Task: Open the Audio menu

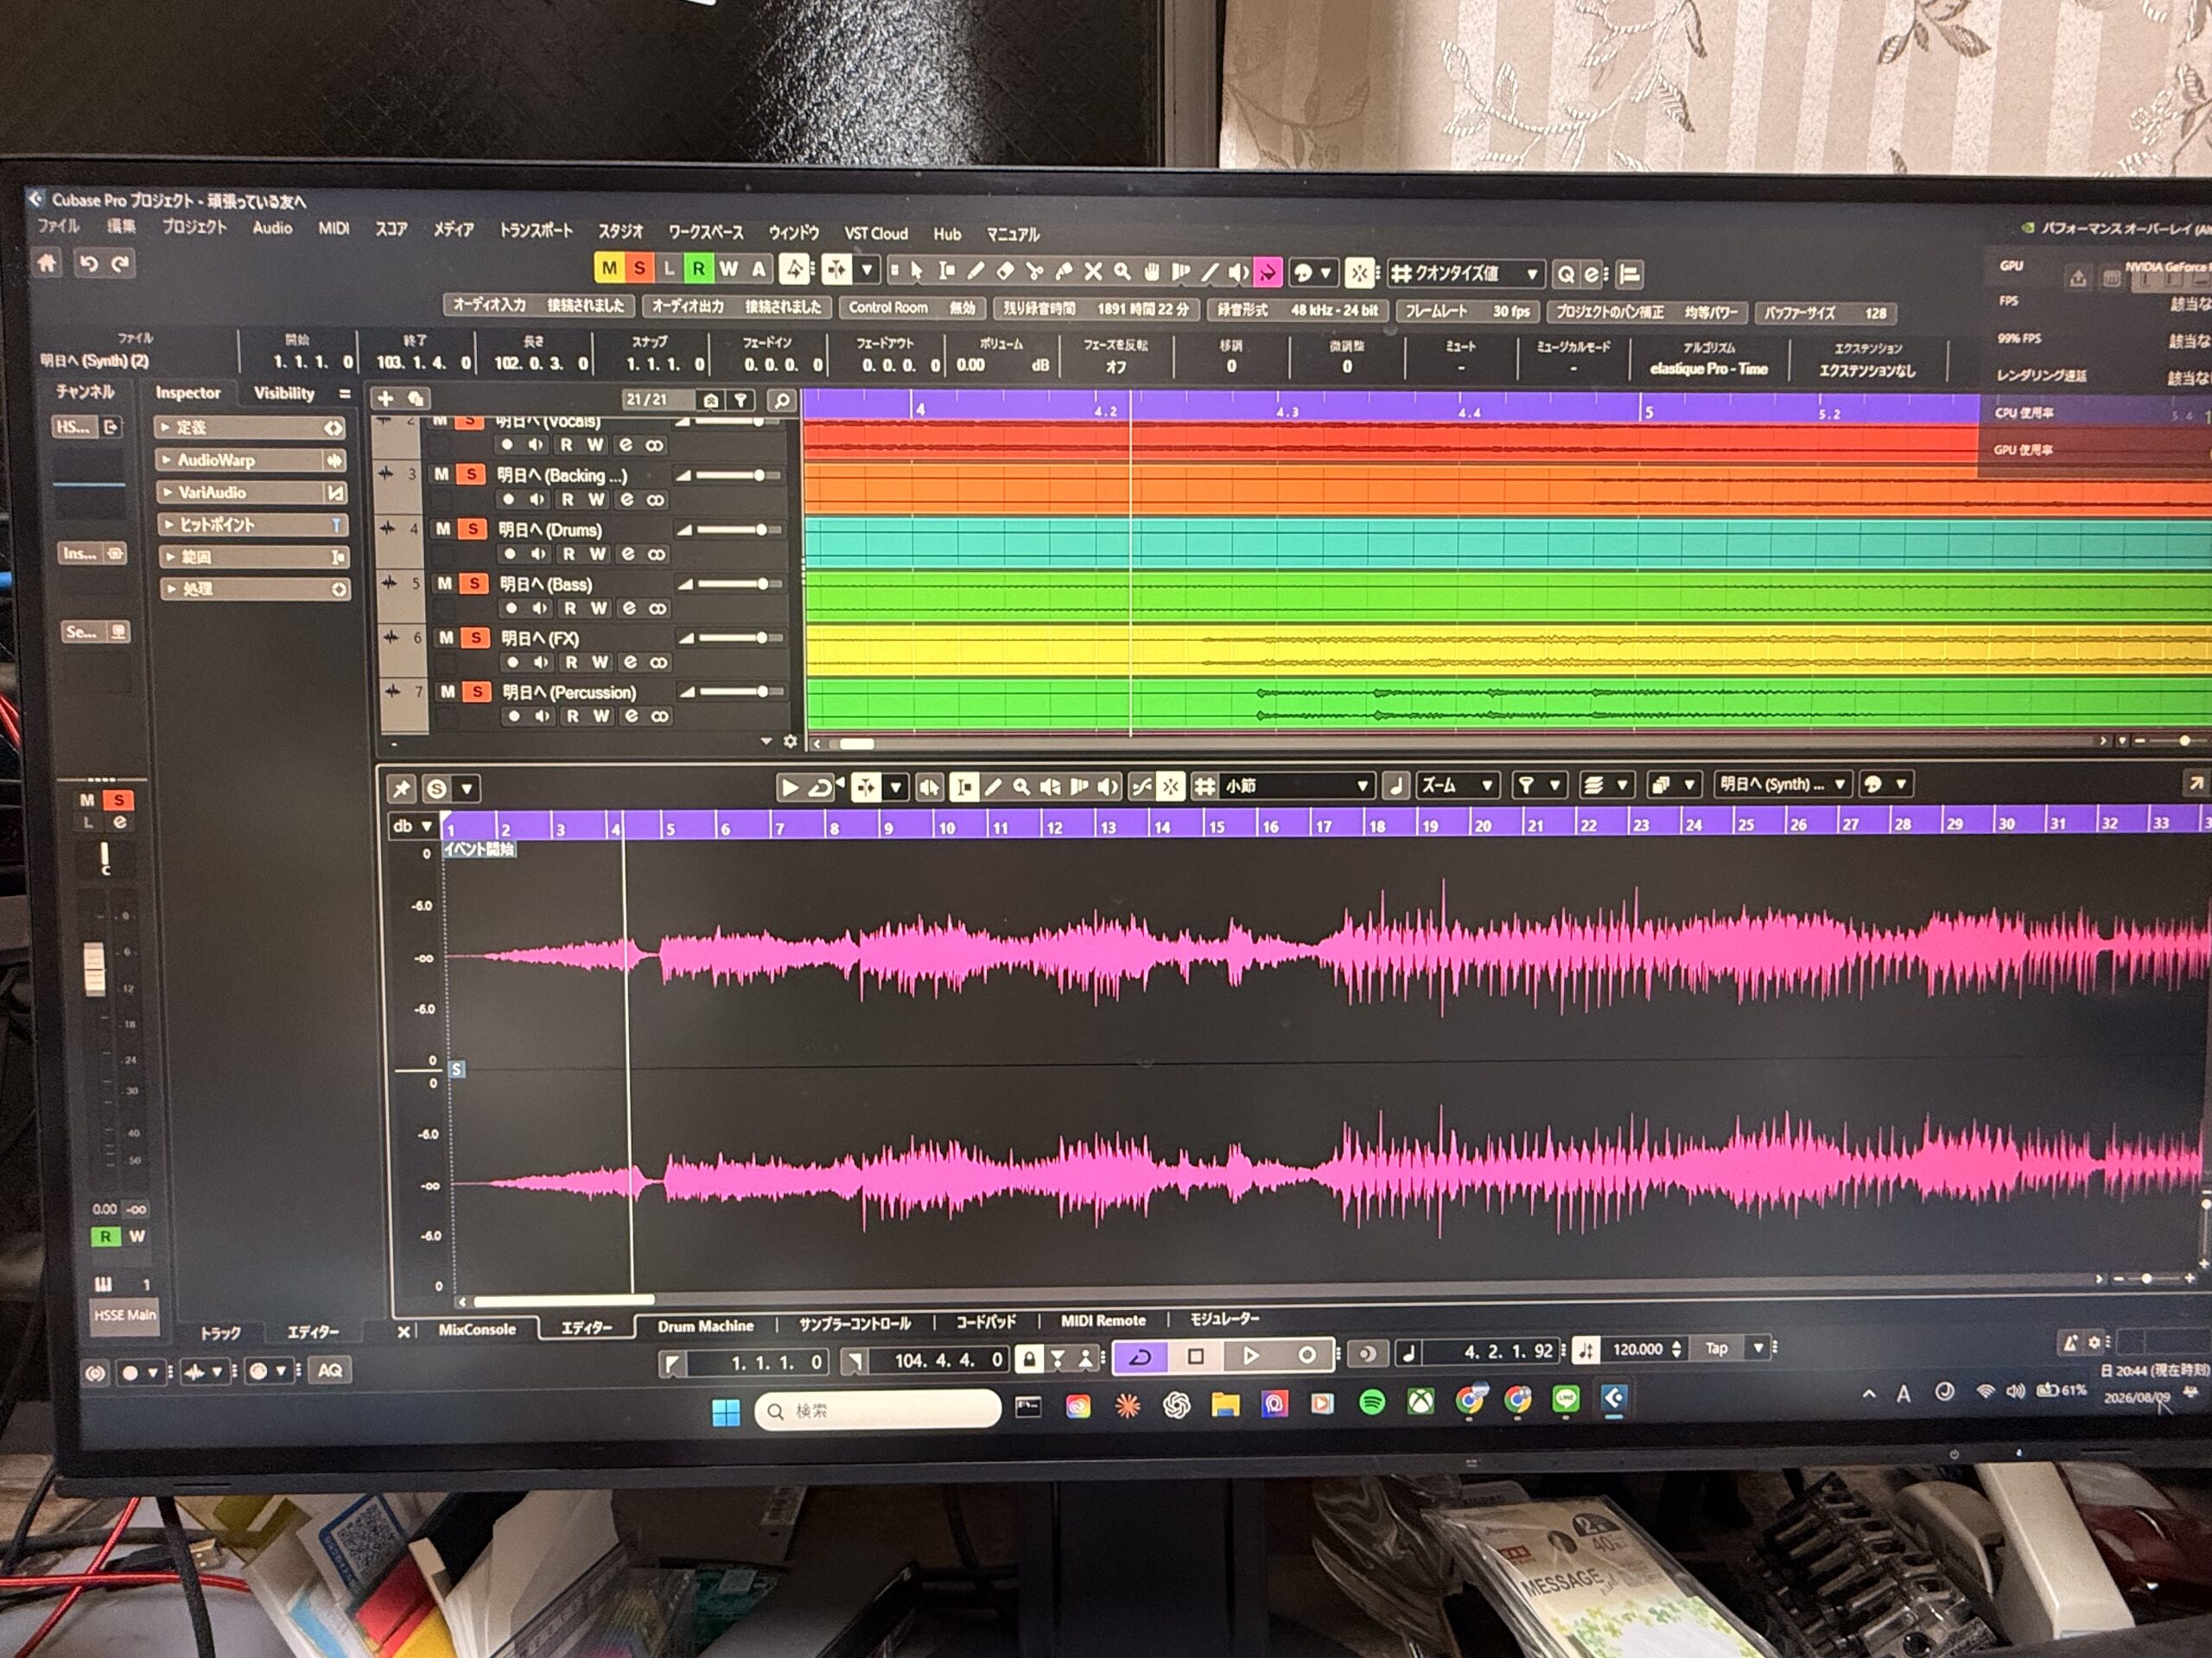Action: click(x=272, y=228)
